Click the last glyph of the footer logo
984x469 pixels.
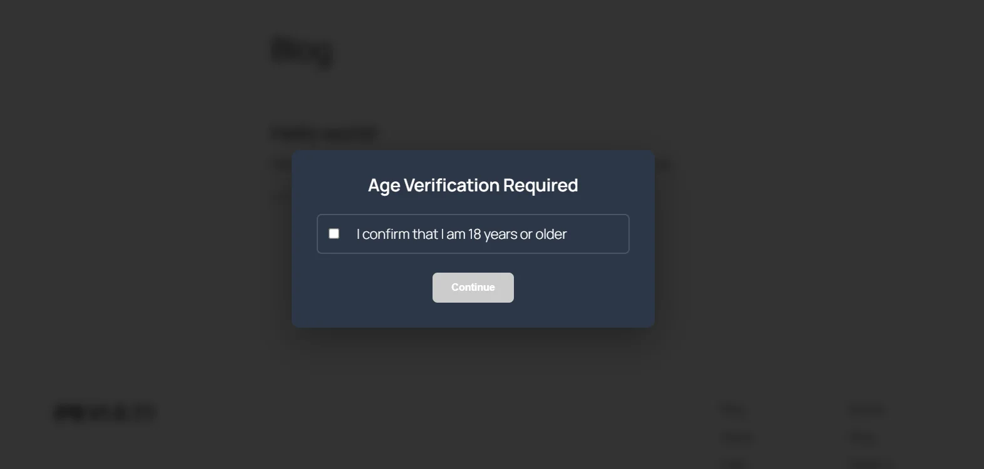tap(145, 411)
